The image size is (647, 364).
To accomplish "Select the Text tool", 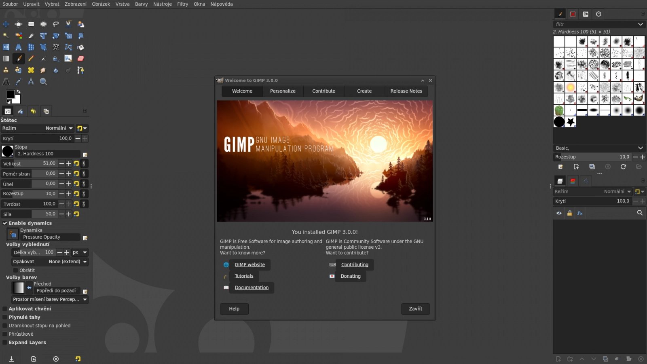I will pos(6,82).
